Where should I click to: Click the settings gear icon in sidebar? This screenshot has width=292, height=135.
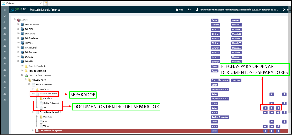(4, 16)
